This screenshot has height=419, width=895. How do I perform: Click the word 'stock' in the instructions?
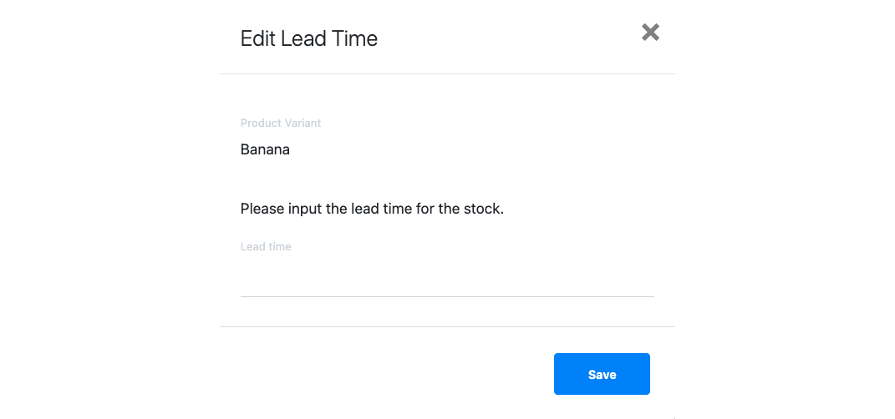[x=484, y=209]
